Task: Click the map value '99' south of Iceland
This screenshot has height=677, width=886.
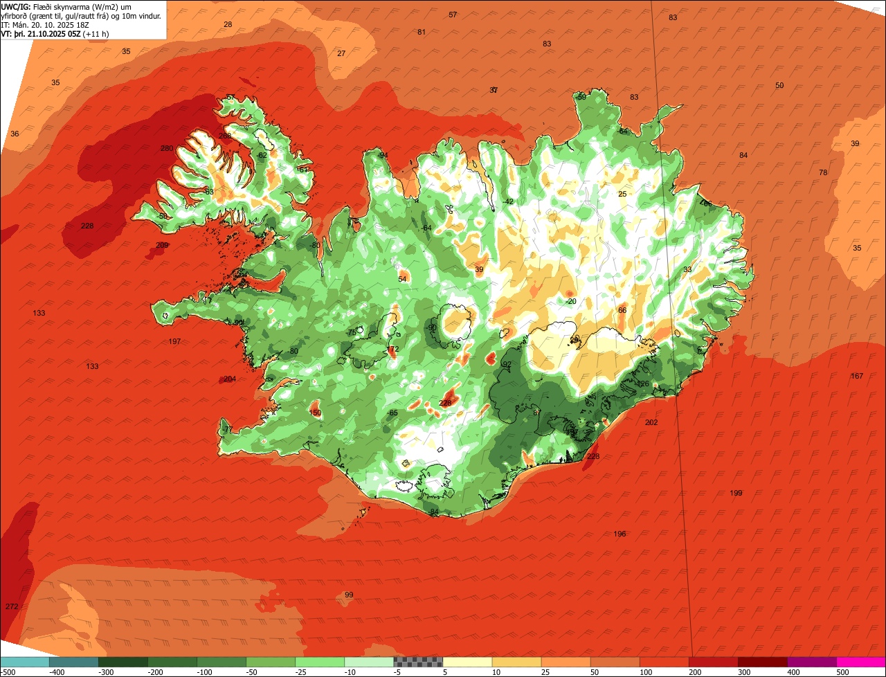Action: (x=349, y=595)
